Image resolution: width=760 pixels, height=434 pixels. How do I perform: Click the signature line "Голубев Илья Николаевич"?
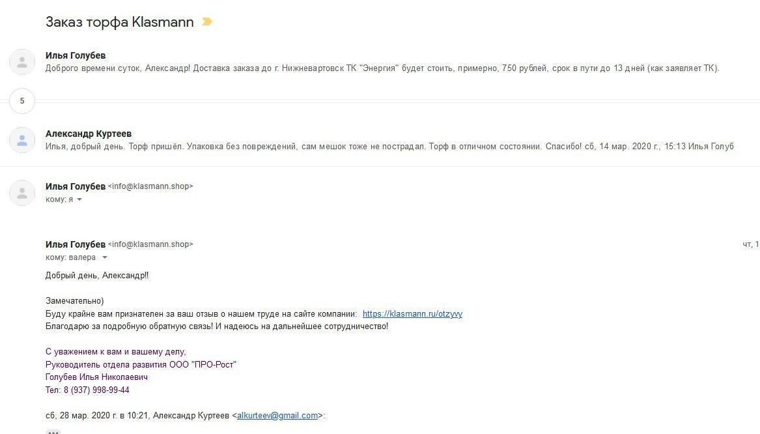click(96, 377)
